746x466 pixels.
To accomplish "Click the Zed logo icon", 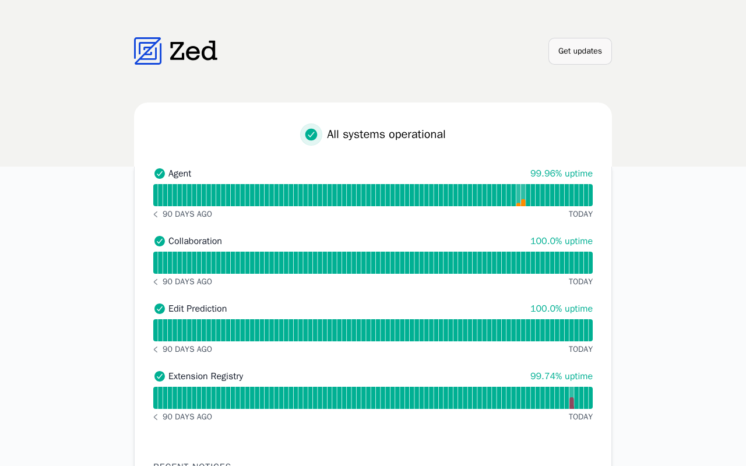I will pyautogui.click(x=147, y=51).
